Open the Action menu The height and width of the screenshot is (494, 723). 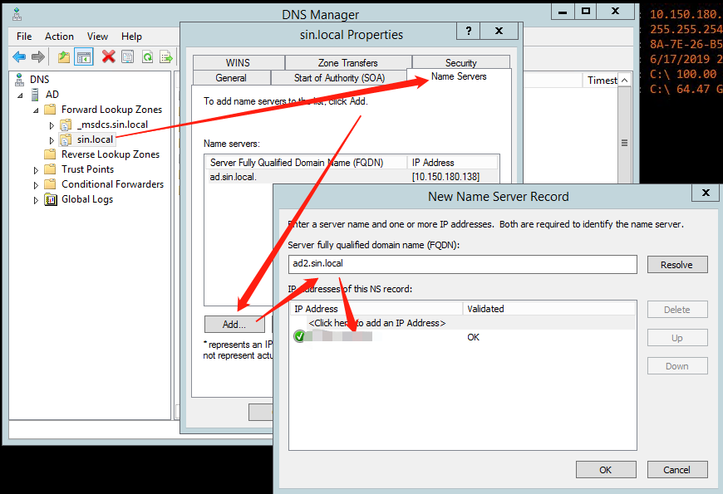(x=59, y=37)
